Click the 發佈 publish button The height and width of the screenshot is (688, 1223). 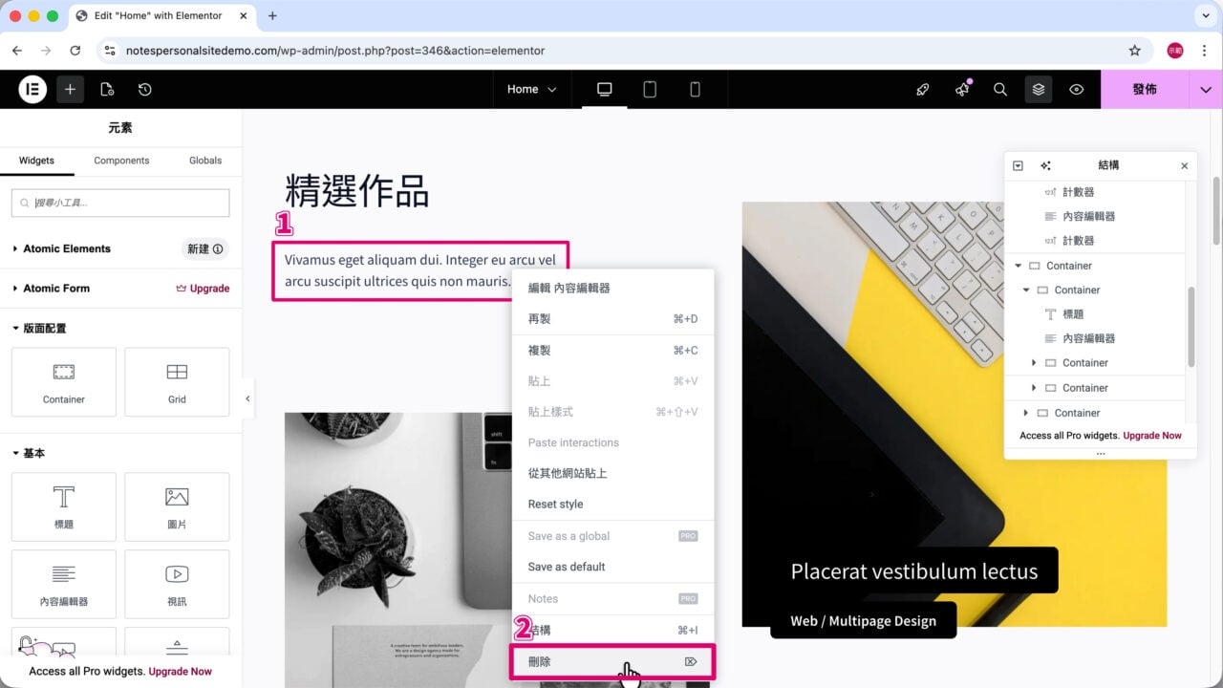1145,89
